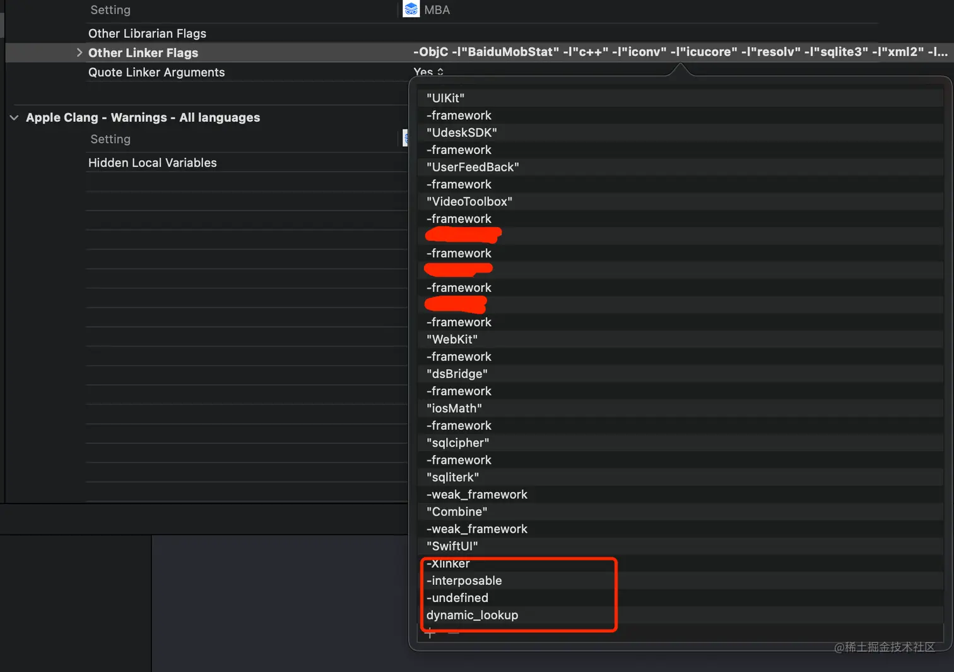954x672 pixels.
Task: Select the -framework entry directly above "WebKit"
Action: (x=680, y=322)
